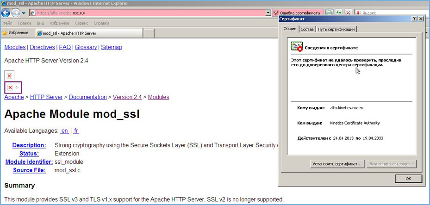This screenshot has height=205, width=430.
Task: Click the Yandex search provider icon
Action: (359, 13)
